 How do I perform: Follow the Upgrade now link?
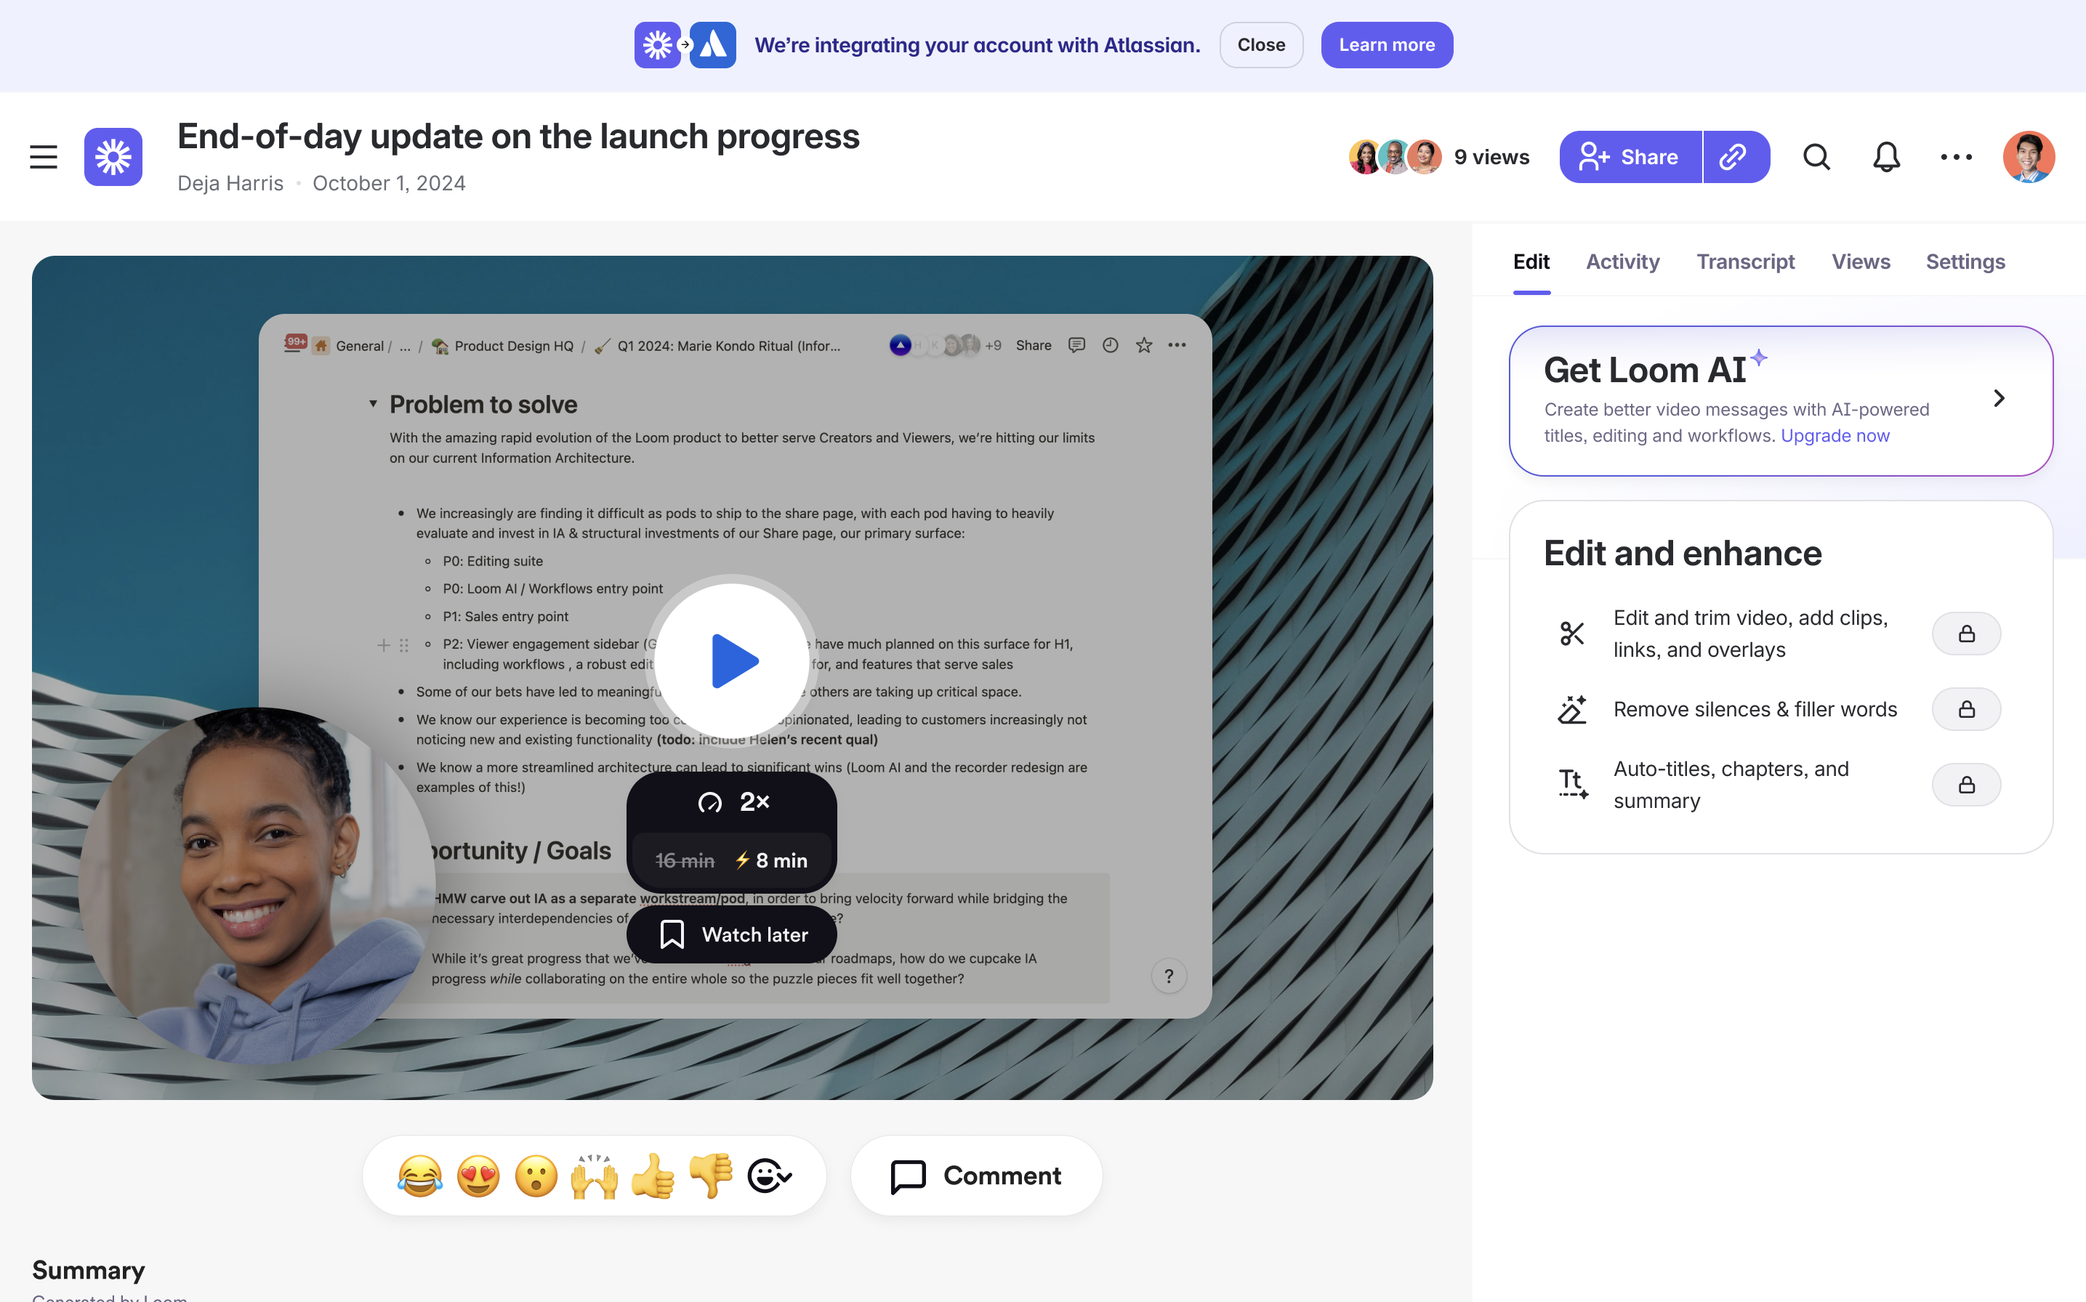[x=1835, y=436]
